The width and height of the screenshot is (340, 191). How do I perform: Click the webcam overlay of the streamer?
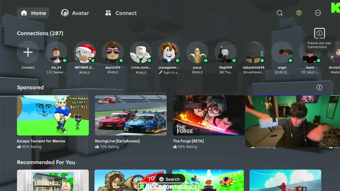292,121
